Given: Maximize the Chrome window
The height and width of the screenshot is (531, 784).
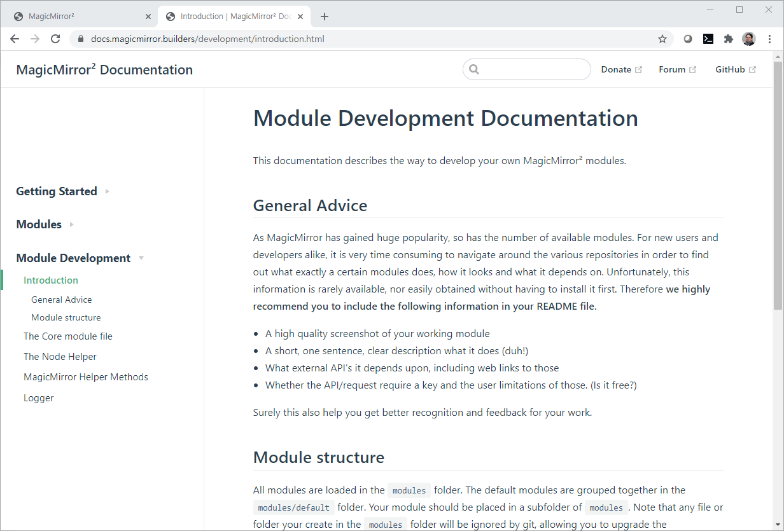Looking at the screenshot, I should click(x=739, y=10).
